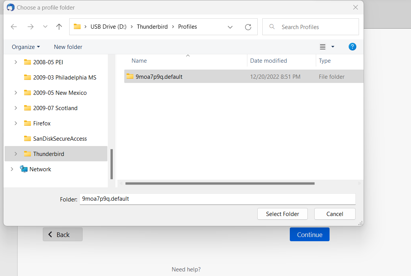Open the 9moa7p9q.default folder item
Image resolution: width=411 pixels, height=276 pixels.
tap(159, 76)
